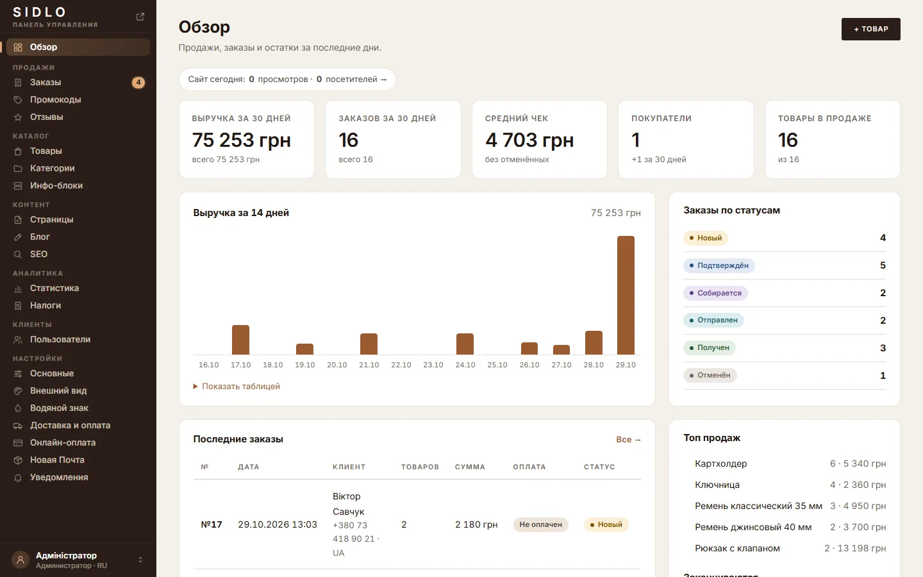This screenshot has width=923, height=577.
Task: Open site visits stats pill
Action: pyautogui.click(x=287, y=79)
